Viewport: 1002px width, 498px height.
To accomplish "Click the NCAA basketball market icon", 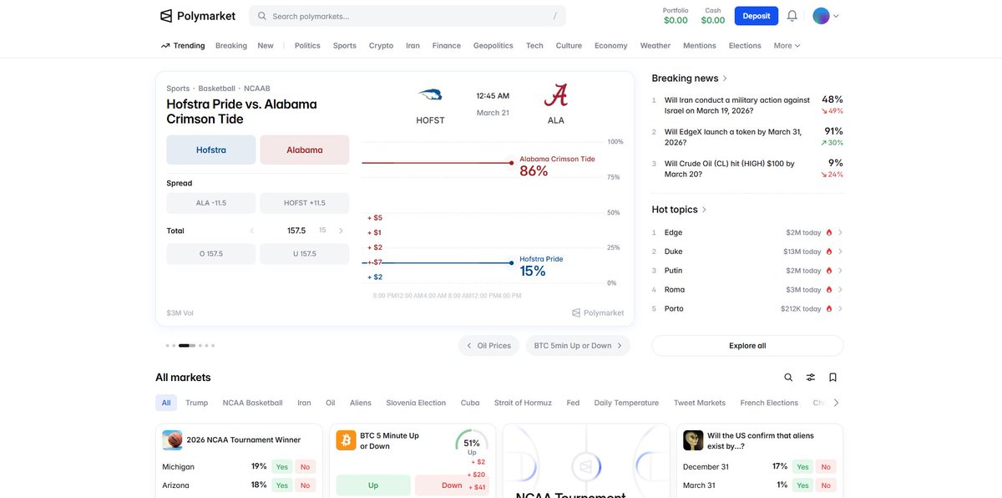I will point(173,440).
